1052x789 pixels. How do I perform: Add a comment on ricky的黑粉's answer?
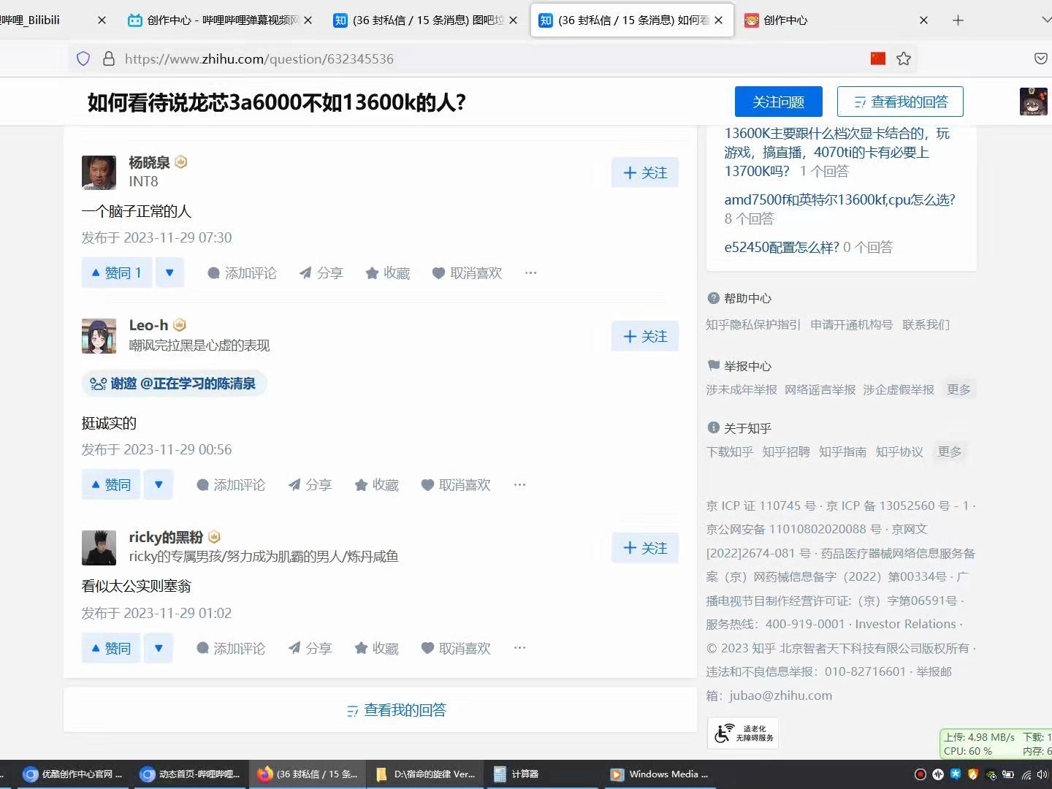pos(231,648)
